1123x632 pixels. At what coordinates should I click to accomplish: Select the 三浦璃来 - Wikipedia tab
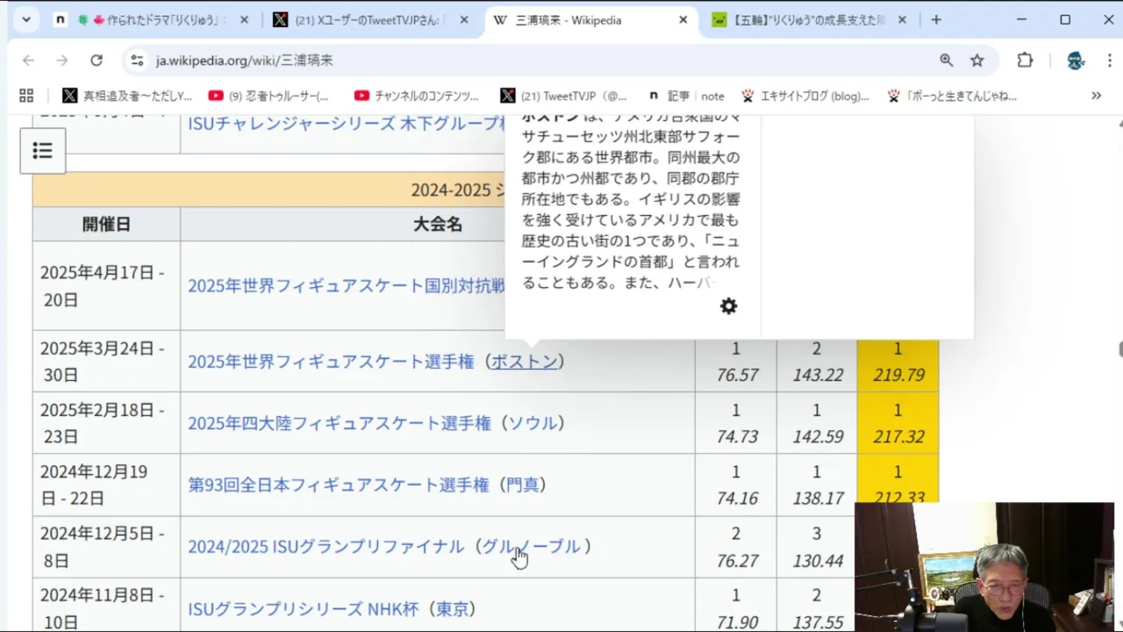tap(591, 19)
